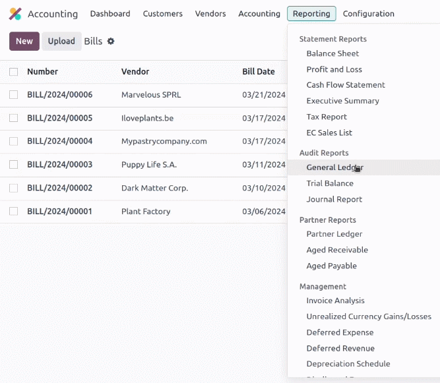Image resolution: width=440 pixels, height=383 pixels.
Task: Open bill BILL/2024/00005
Action: coord(60,118)
